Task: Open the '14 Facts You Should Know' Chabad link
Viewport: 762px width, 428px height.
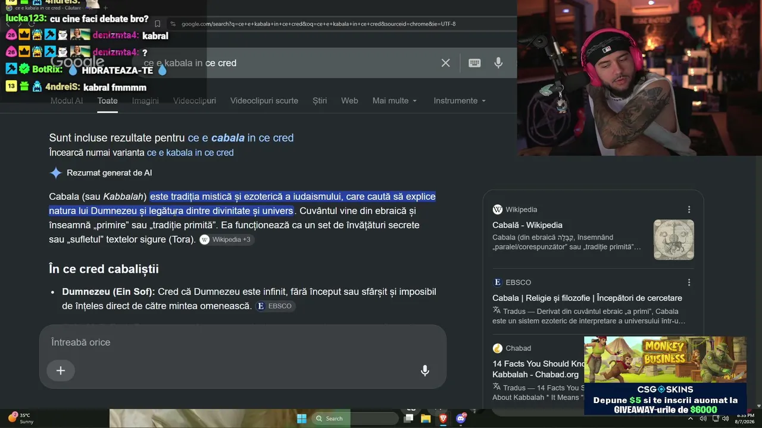Action: (539, 369)
